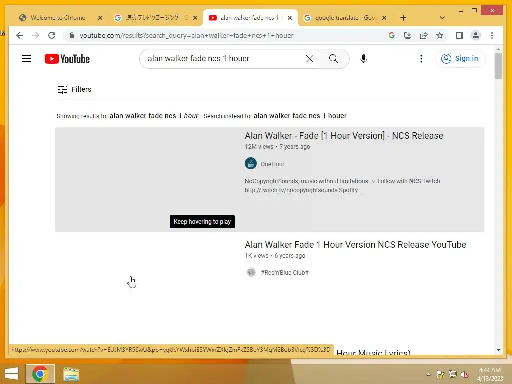Bookmark this page with the star

pyautogui.click(x=440, y=35)
